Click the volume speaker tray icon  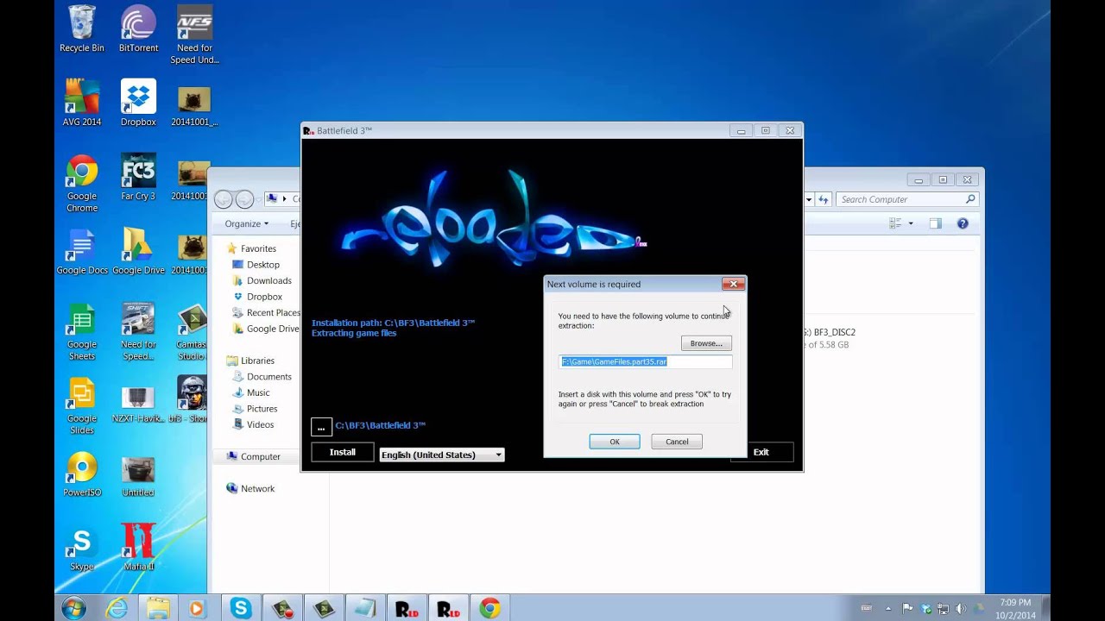[x=961, y=609]
